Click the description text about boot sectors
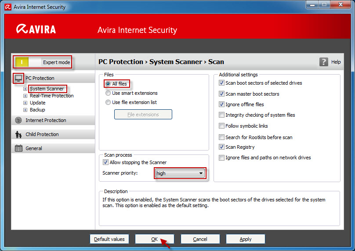 click(214, 203)
